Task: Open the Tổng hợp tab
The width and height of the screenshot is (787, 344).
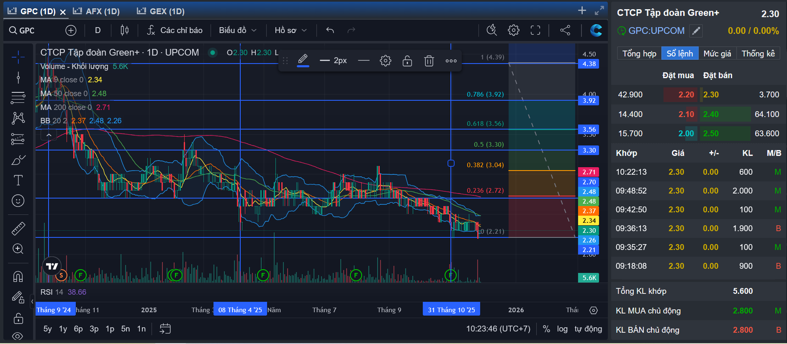Action: (x=639, y=54)
